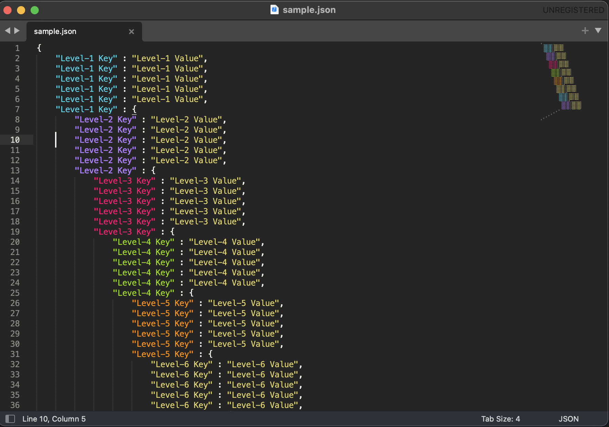
Task: Click the opening brace on line 31
Action: (x=210, y=354)
